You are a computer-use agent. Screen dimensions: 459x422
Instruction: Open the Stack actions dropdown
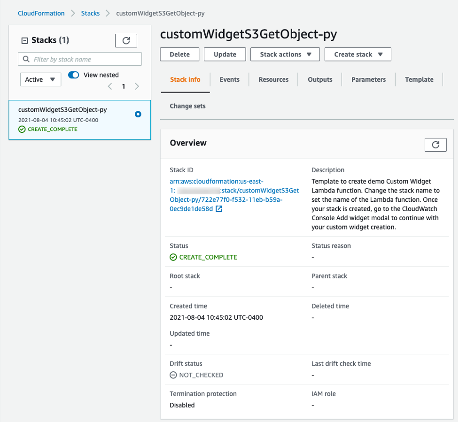pos(285,54)
